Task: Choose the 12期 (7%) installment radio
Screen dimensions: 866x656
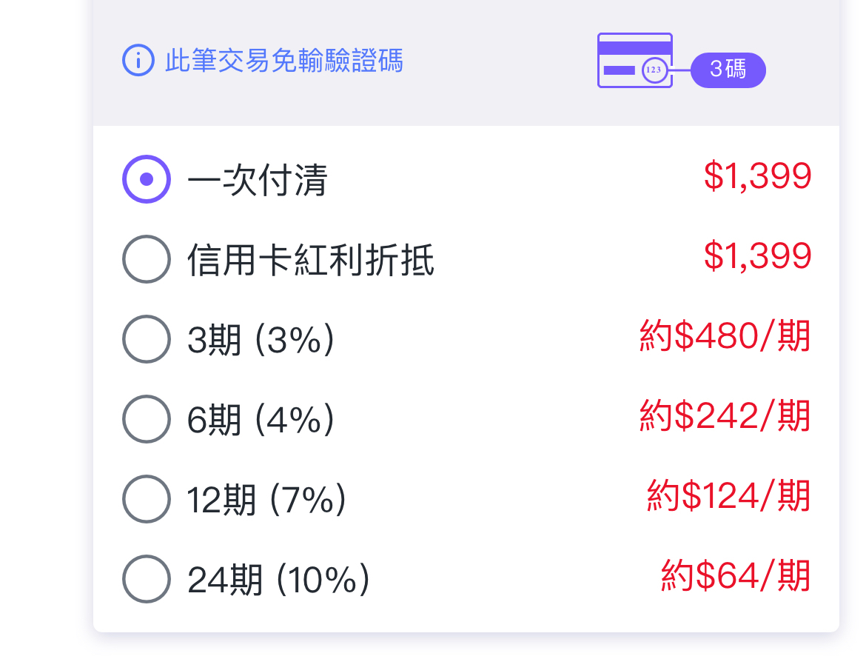Action: (147, 499)
